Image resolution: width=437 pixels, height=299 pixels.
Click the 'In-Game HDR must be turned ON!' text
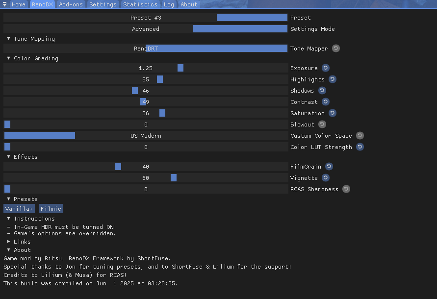click(65, 227)
